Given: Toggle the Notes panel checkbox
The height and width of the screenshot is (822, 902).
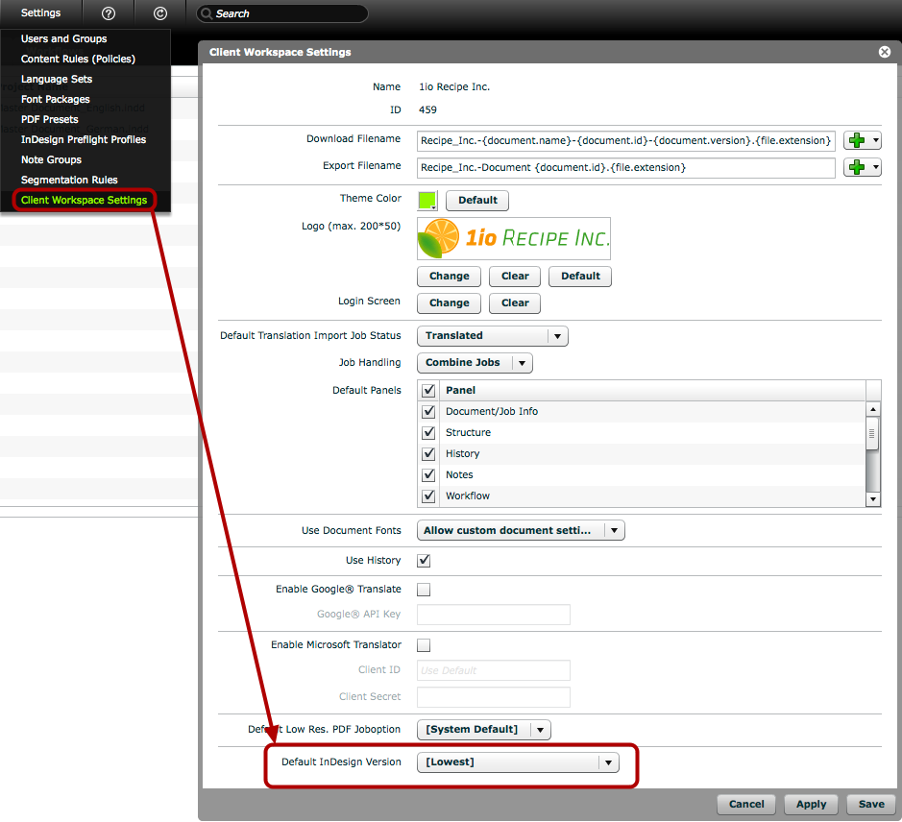Looking at the screenshot, I should pyautogui.click(x=428, y=474).
